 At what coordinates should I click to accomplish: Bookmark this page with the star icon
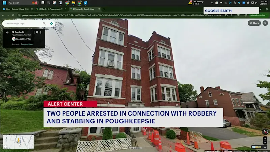tap(231, 15)
